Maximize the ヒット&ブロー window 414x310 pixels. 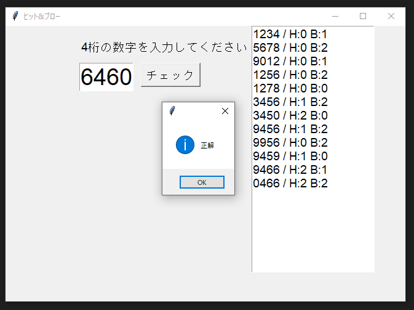[x=363, y=16]
